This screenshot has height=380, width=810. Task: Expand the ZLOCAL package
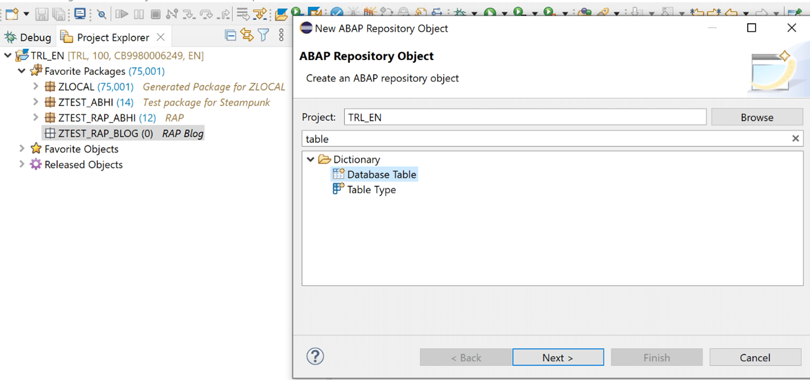click(36, 86)
